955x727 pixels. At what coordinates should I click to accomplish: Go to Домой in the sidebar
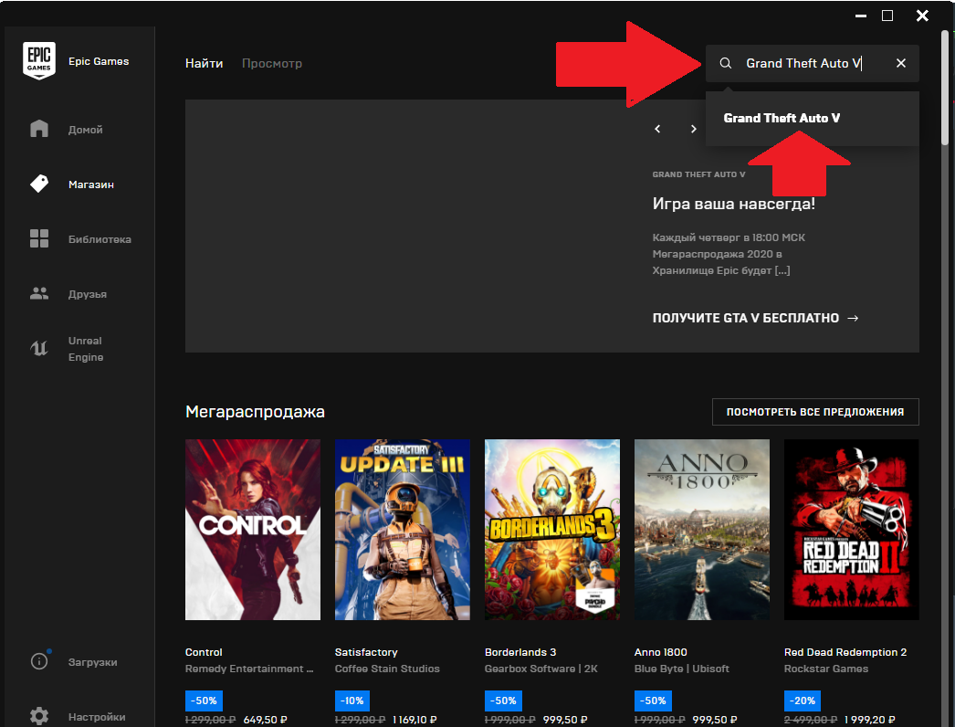[x=85, y=129]
